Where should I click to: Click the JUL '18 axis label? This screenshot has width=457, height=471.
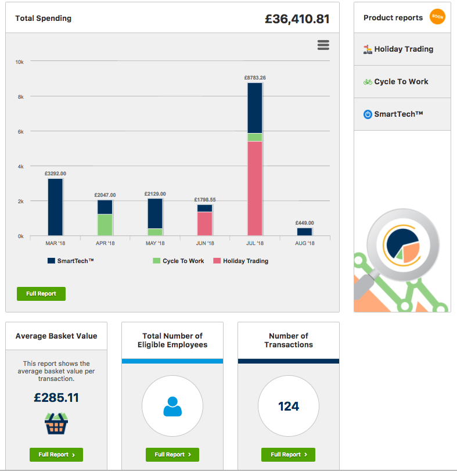(x=255, y=243)
